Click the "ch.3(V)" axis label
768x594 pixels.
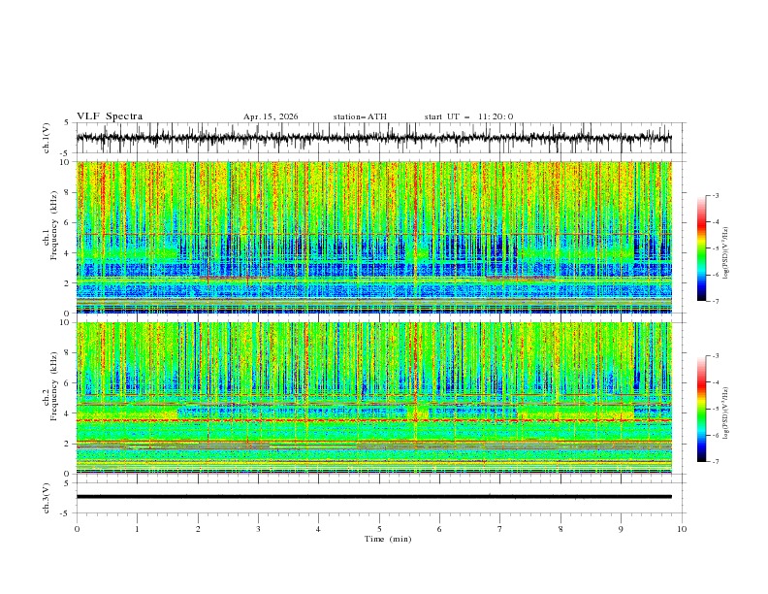click(47, 498)
